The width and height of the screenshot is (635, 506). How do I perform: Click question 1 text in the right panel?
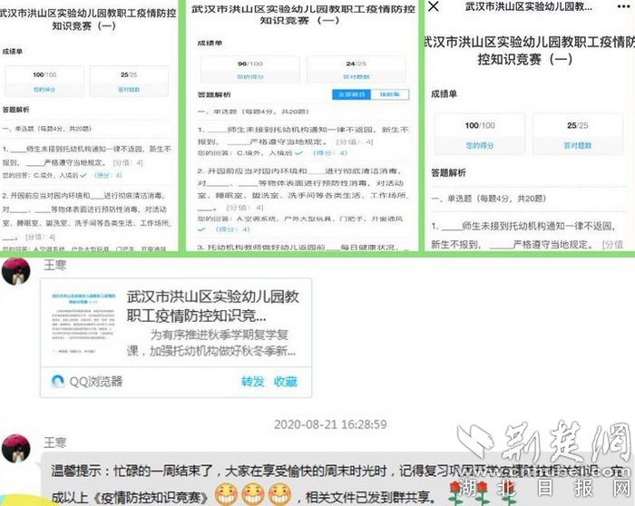click(x=526, y=235)
